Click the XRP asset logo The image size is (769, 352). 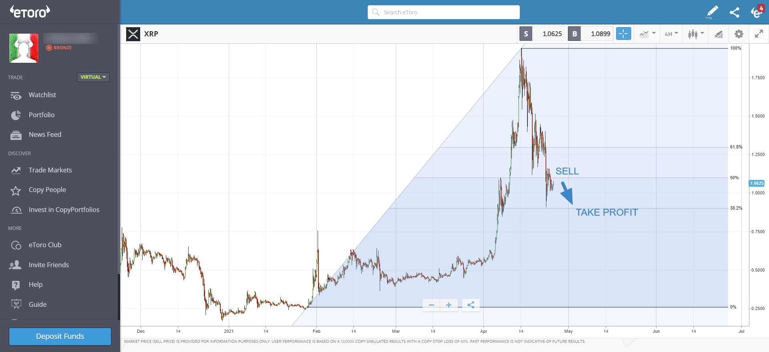(x=133, y=34)
